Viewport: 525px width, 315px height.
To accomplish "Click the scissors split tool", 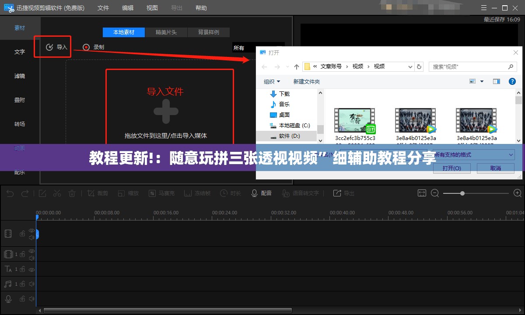I will click(57, 193).
